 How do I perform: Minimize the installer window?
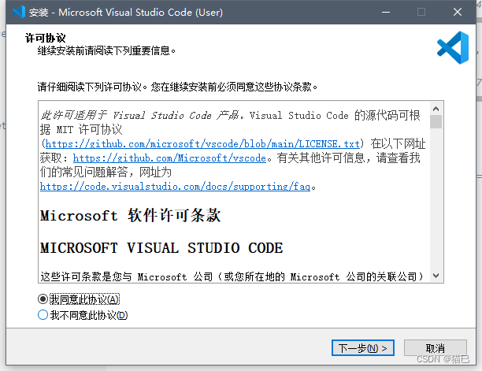(x=386, y=13)
